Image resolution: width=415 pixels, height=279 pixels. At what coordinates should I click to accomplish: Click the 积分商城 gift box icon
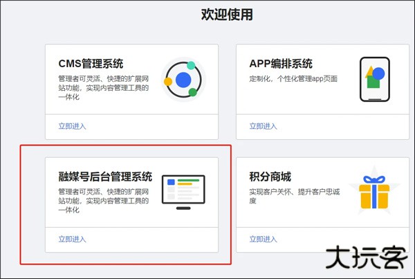pos(373,191)
